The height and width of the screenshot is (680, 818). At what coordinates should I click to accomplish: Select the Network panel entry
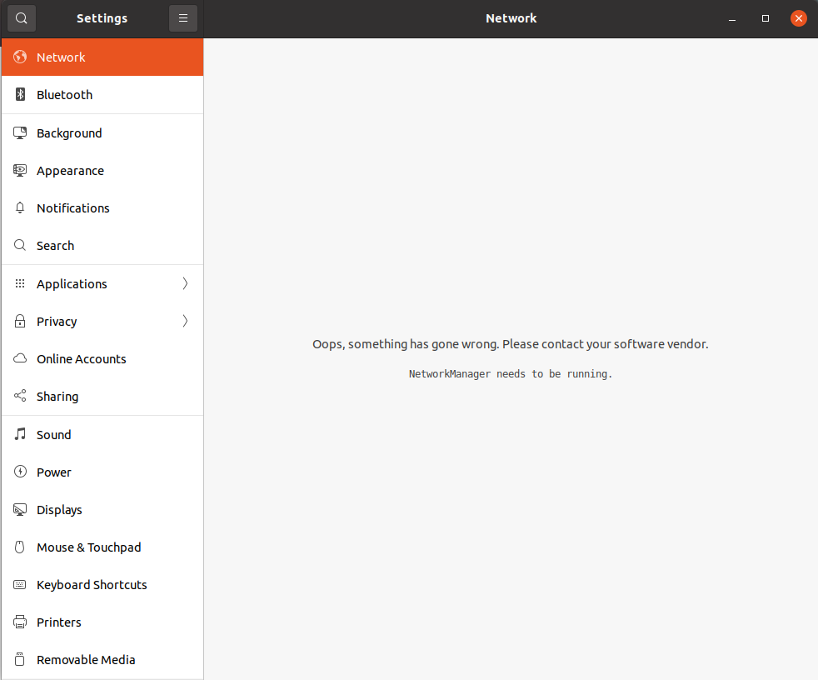pos(102,57)
